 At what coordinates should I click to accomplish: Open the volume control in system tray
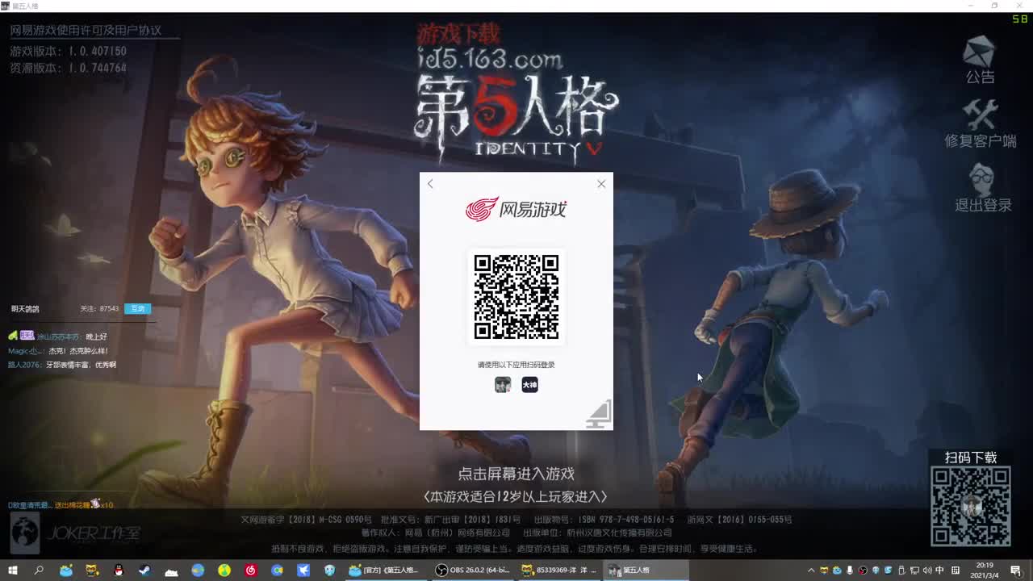[927, 571]
